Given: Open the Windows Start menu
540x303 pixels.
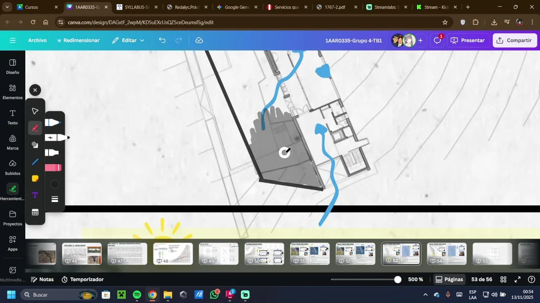Looking at the screenshot, I should click(11, 295).
